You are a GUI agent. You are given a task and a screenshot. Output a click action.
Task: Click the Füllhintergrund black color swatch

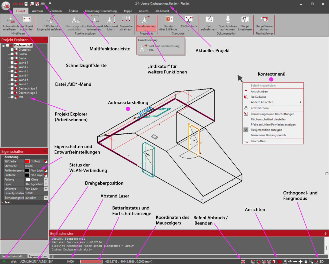tap(27, 171)
